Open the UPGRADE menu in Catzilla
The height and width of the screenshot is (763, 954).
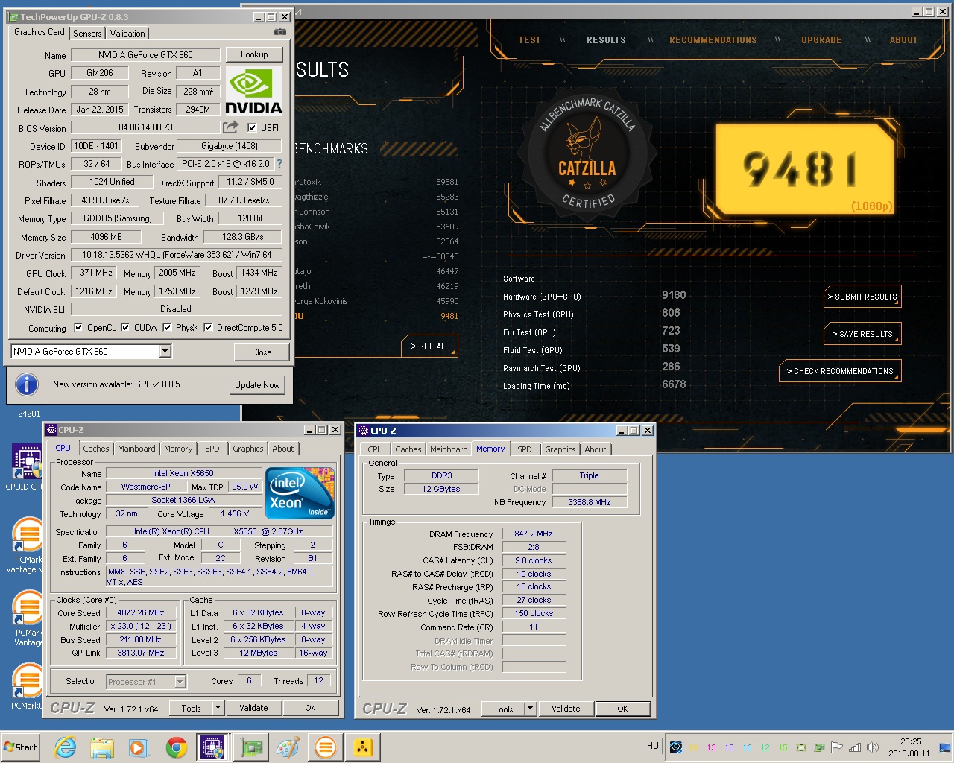click(x=821, y=40)
